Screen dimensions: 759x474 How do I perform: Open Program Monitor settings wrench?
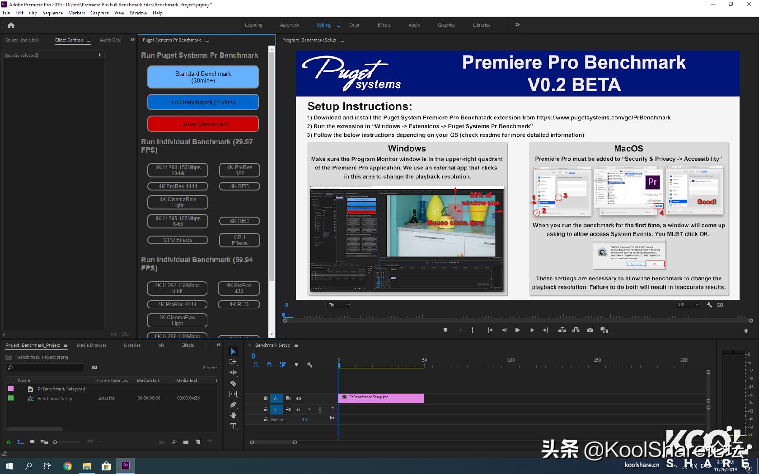point(709,305)
